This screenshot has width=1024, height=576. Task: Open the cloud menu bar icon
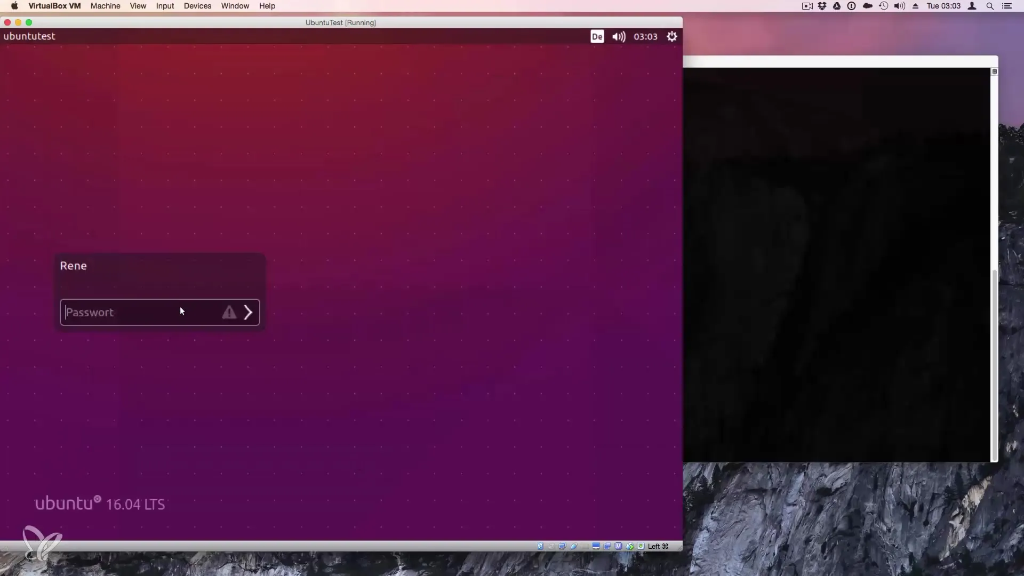click(x=868, y=6)
